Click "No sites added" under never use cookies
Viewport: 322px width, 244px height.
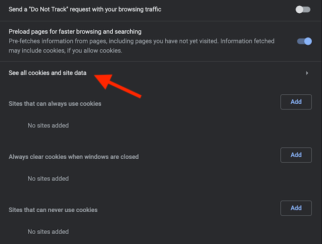(48, 232)
